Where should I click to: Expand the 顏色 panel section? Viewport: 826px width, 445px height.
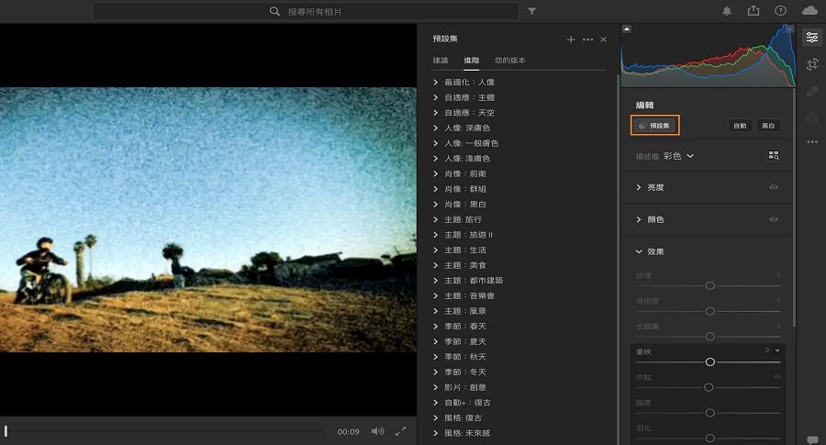point(639,219)
